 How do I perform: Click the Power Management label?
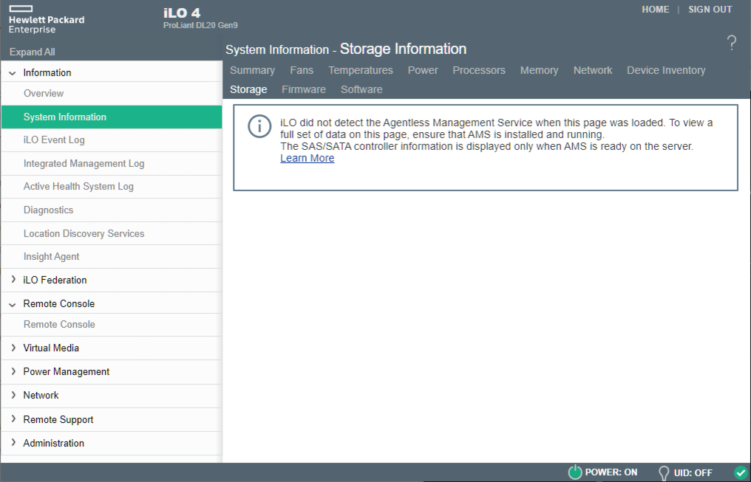[x=67, y=371]
